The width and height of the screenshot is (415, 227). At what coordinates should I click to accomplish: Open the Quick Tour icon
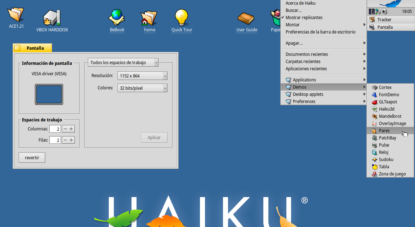[x=182, y=16]
